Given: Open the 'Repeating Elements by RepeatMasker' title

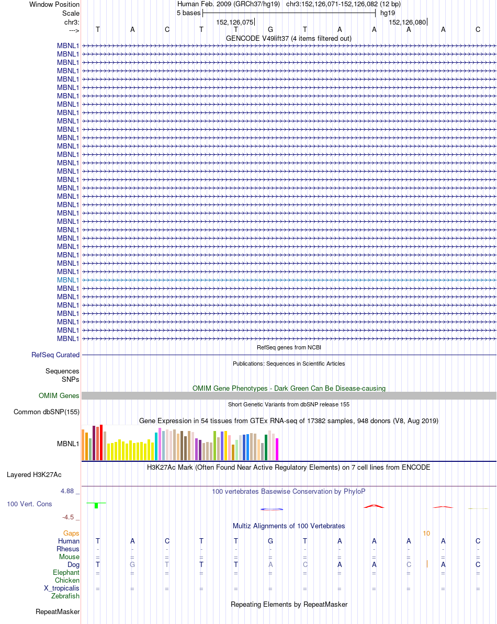Looking at the screenshot, I should tap(289, 605).
